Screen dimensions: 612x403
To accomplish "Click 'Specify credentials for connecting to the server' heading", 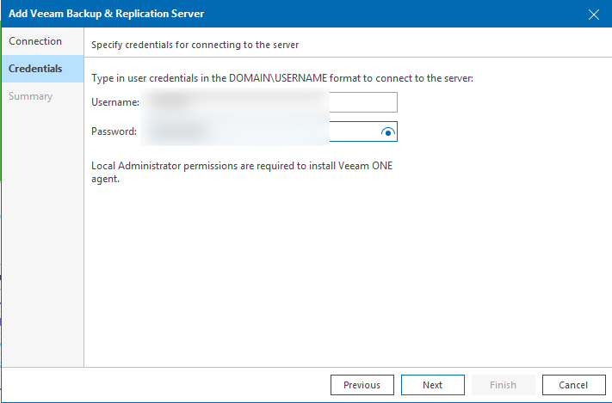I will click(x=195, y=45).
